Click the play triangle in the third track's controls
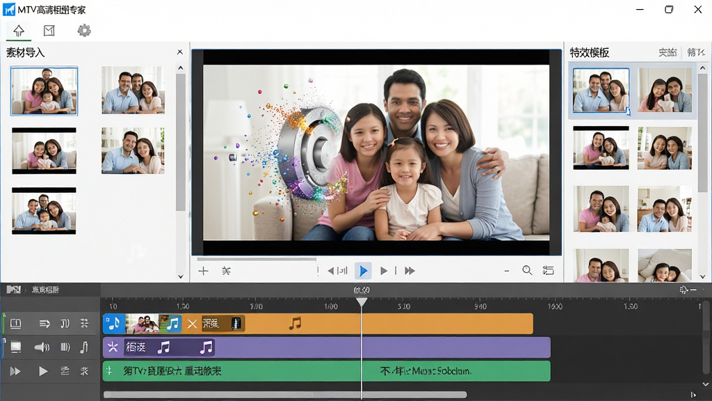712x401 pixels. [43, 372]
